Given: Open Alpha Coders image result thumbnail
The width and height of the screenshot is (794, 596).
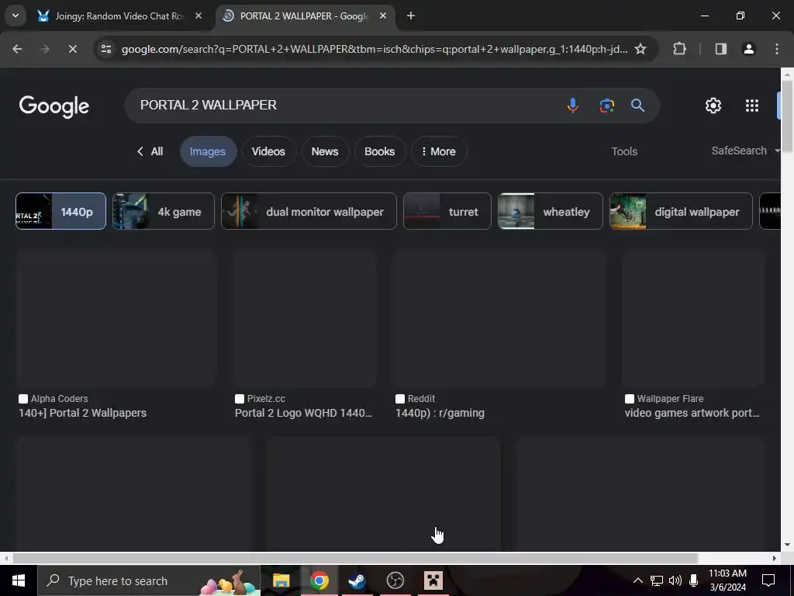Looking at the screenshot, I should coord(116,318).
